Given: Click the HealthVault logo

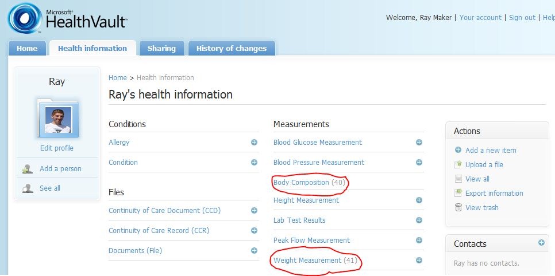Looking at the screenshot, I should (x=67, y=18).
